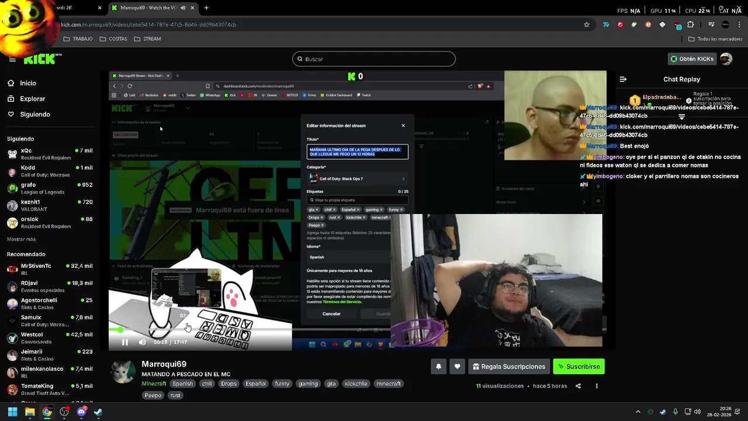Select the Peepo tag
The height and width of the screenshot is (421, 748).
(153, 395)
